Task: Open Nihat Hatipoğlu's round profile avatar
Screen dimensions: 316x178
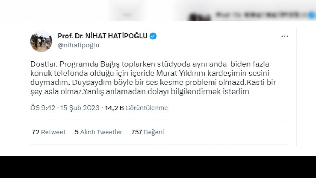Action: pos(41,41)
